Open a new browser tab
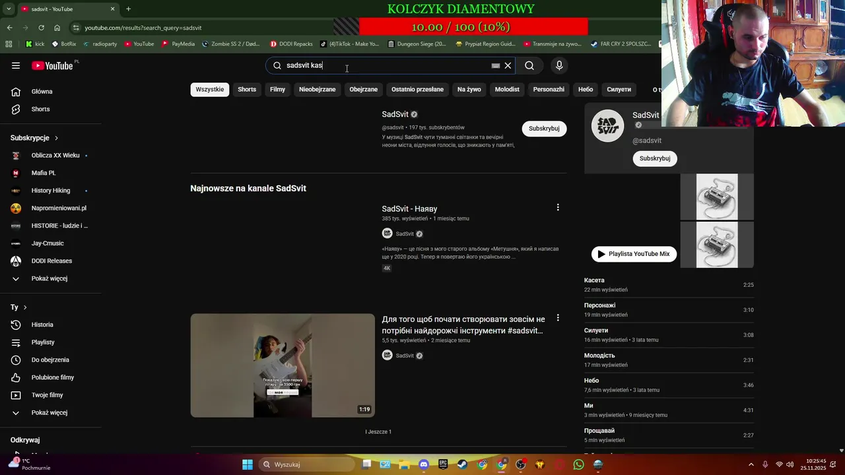The image size is (845, 475). click(128, 9)
